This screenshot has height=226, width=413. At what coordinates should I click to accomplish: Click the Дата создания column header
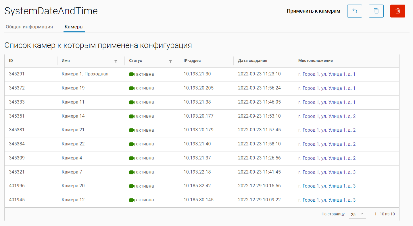pos(252,61)
